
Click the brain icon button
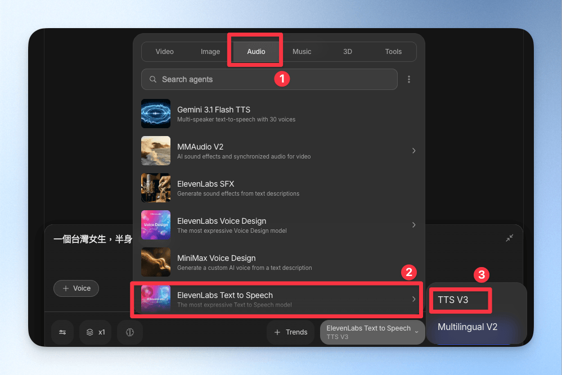pos(130,332)
